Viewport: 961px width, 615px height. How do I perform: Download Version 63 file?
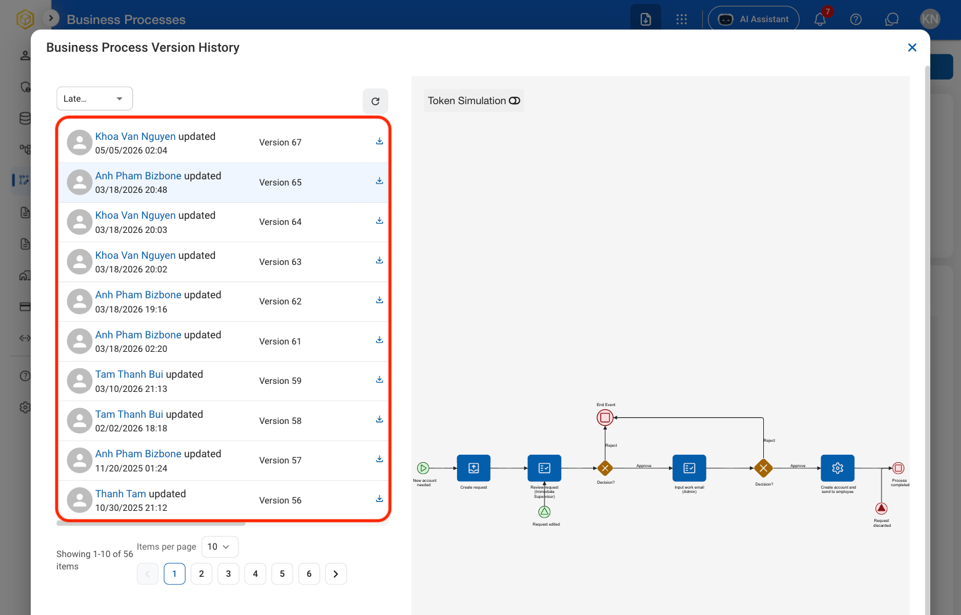379,261
